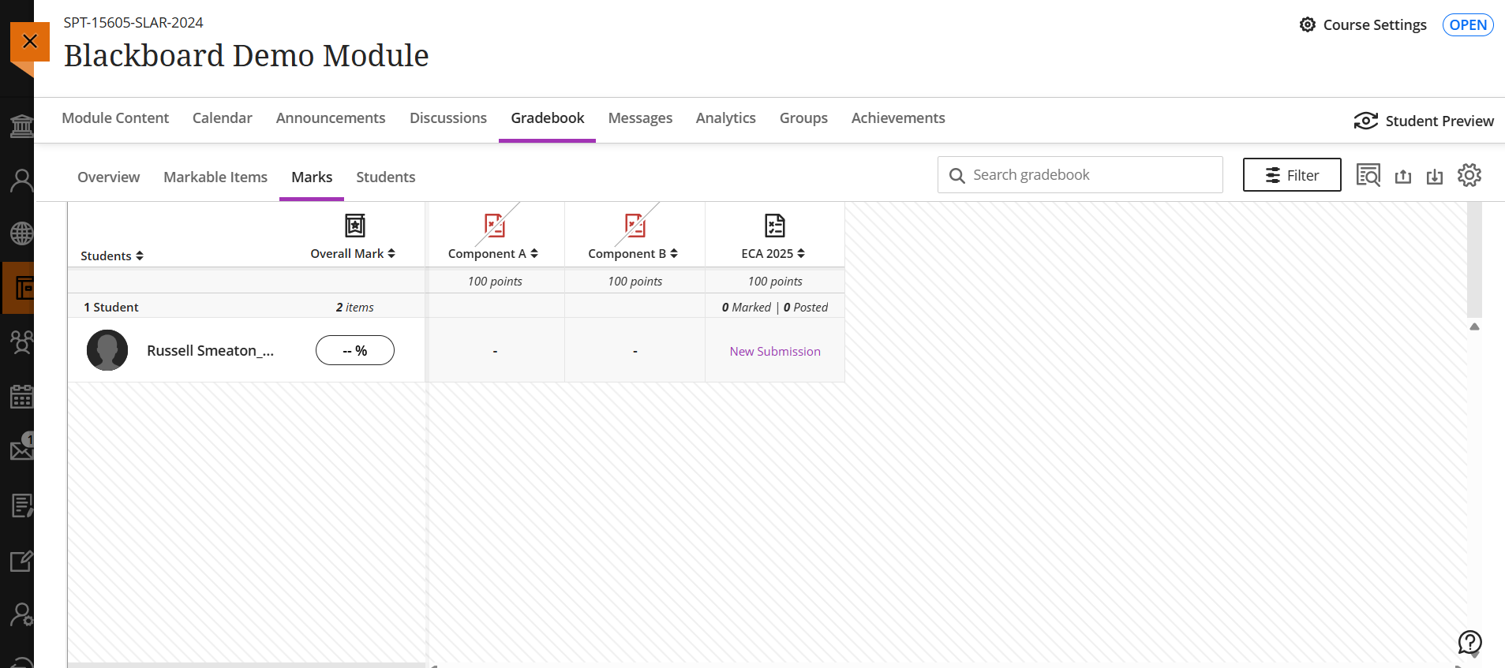The width and height of the screenshot is (1505, 668).
Task: Click the Component B hidden item icon
Action: coord(635,226)
